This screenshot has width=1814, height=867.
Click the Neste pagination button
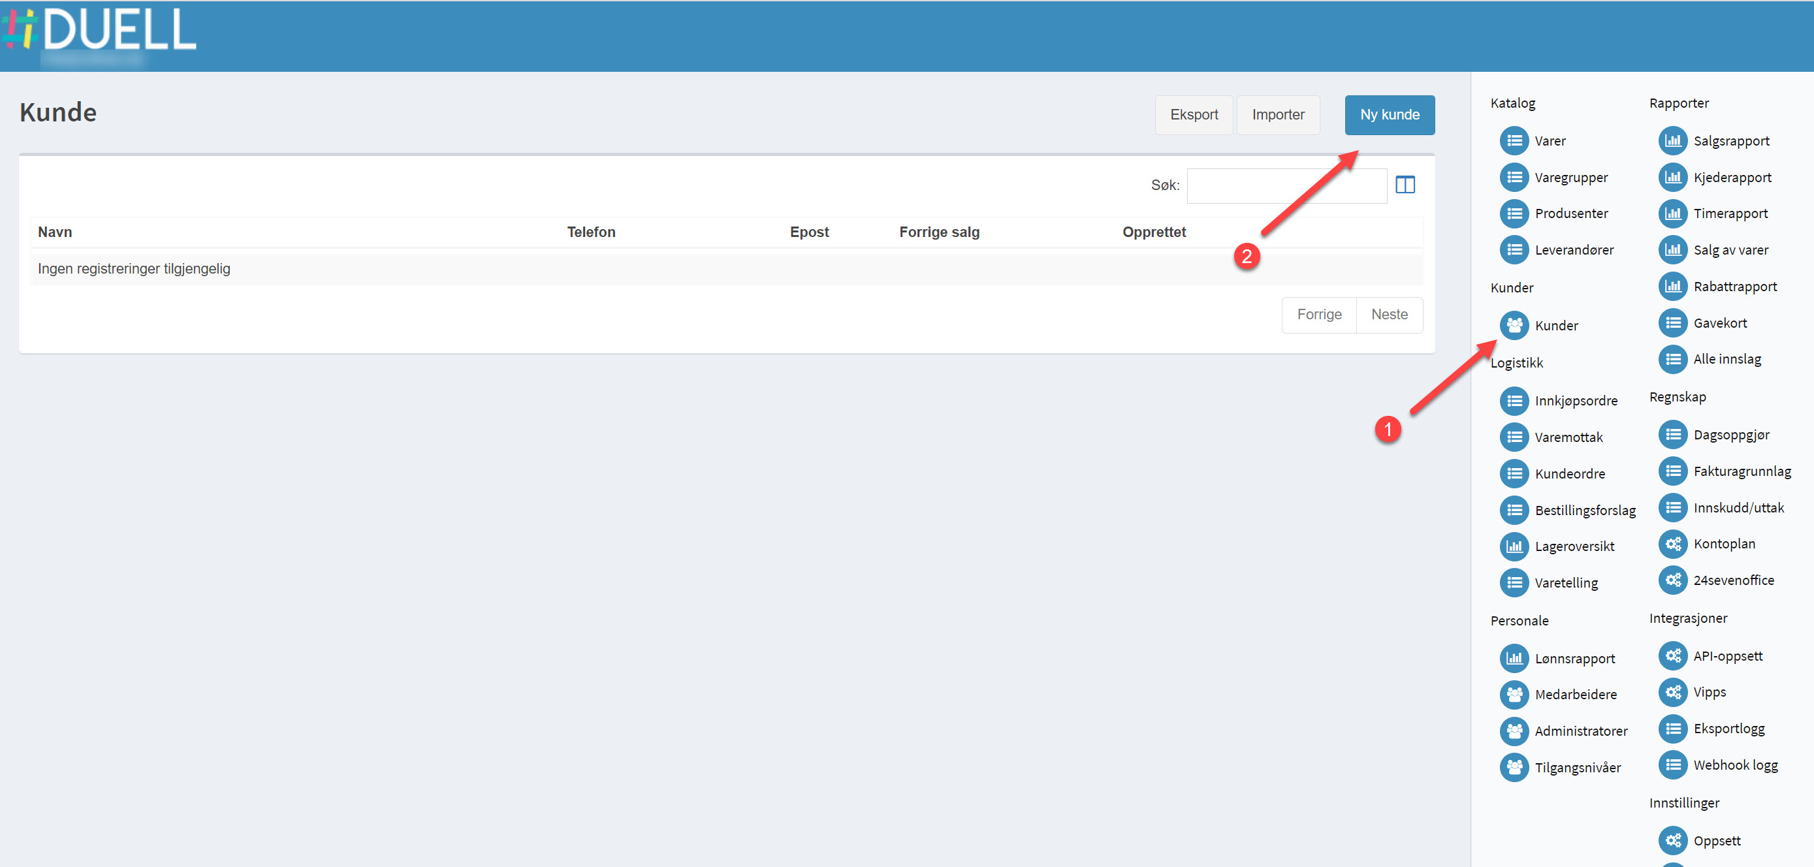(1389, 315)
